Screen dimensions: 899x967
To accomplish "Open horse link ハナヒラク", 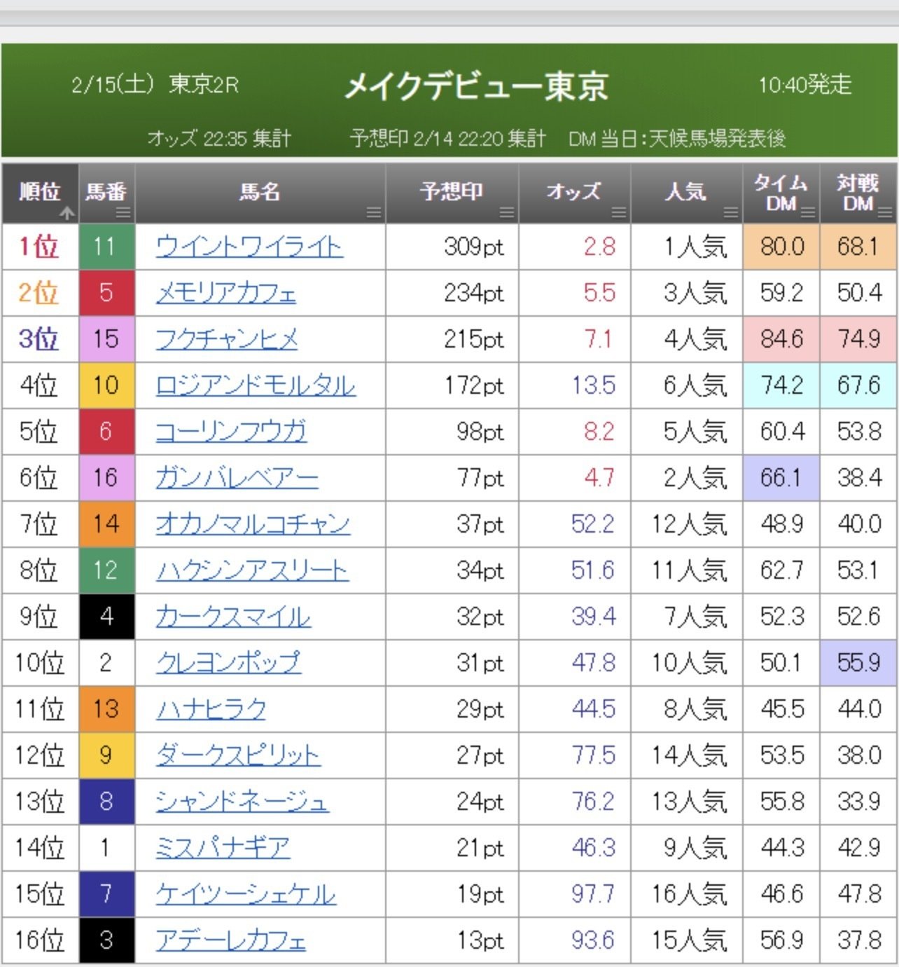I will (x=211, y=709).
